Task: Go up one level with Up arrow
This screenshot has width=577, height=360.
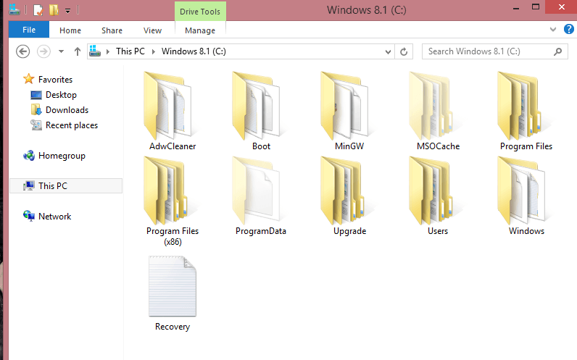Action: (78, 52)
